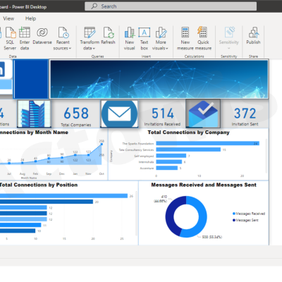Open the Sensitivity dropdown
Viewport: 282px width, 282px height.
point(229,39)
